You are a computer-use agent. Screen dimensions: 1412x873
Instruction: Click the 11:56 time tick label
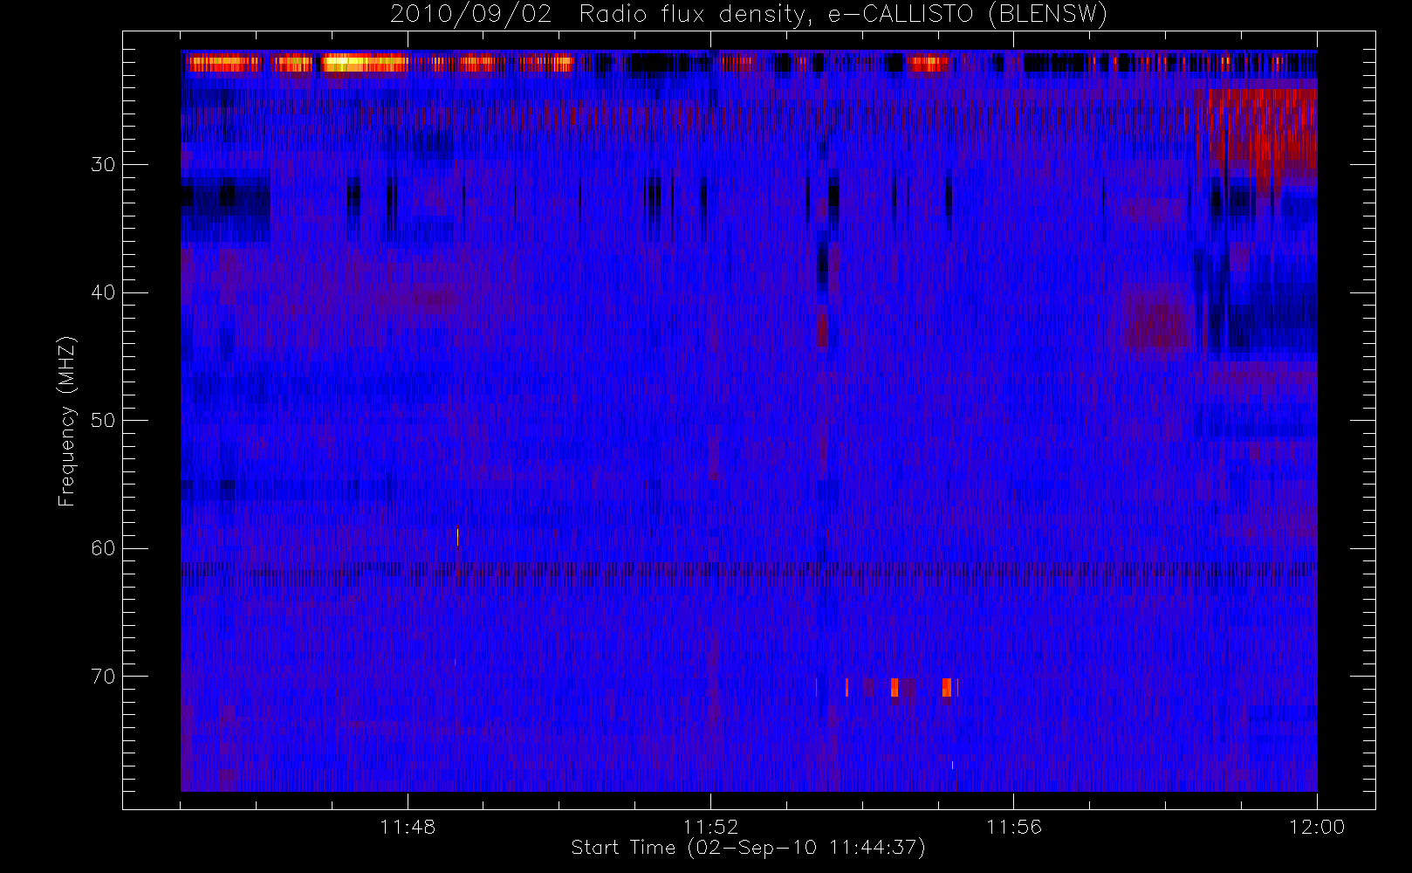(x=1013, y=827)
